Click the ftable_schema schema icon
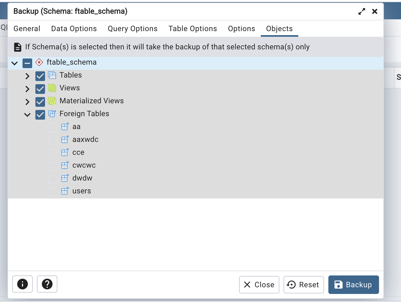This screenshot has height=302, width=401. [x=39, y=62]
